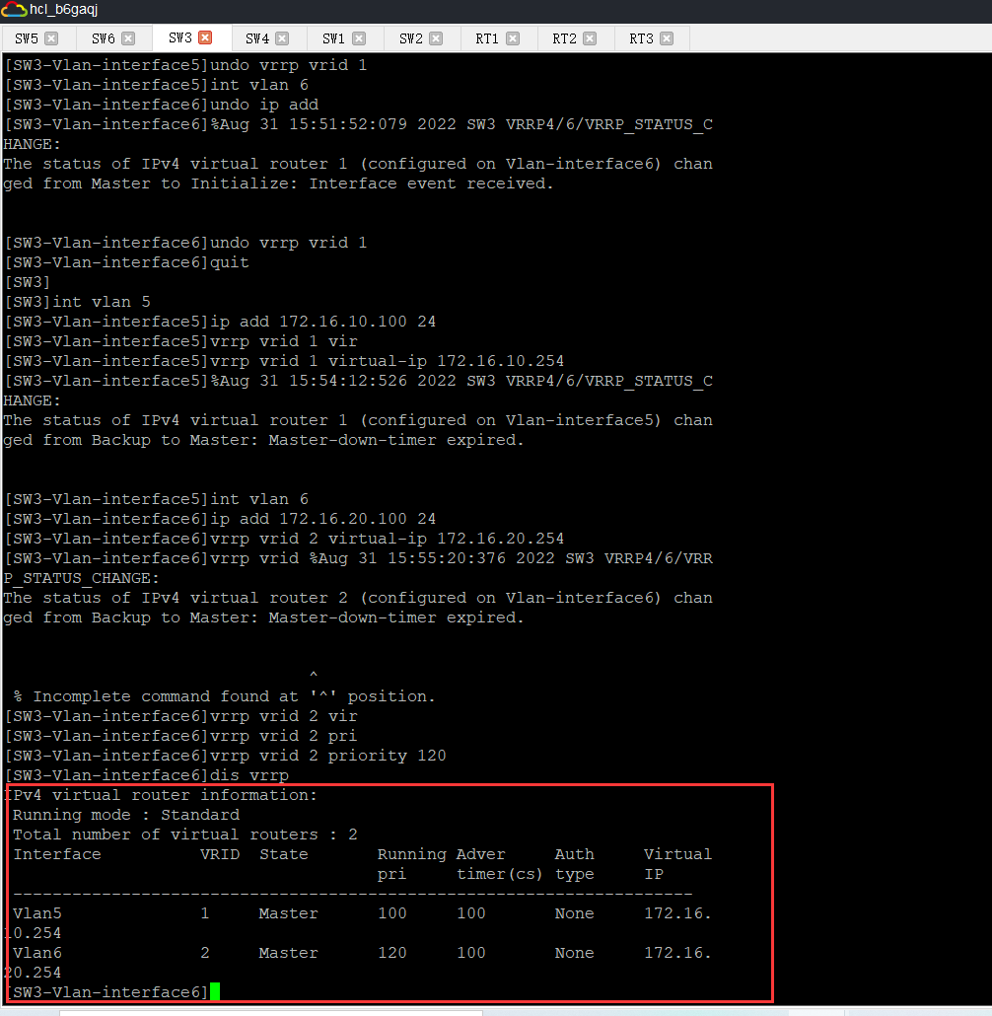Click the 'dis vrrp' command line
Viewport: 992px width, 1016px height.
click(147, 775)
